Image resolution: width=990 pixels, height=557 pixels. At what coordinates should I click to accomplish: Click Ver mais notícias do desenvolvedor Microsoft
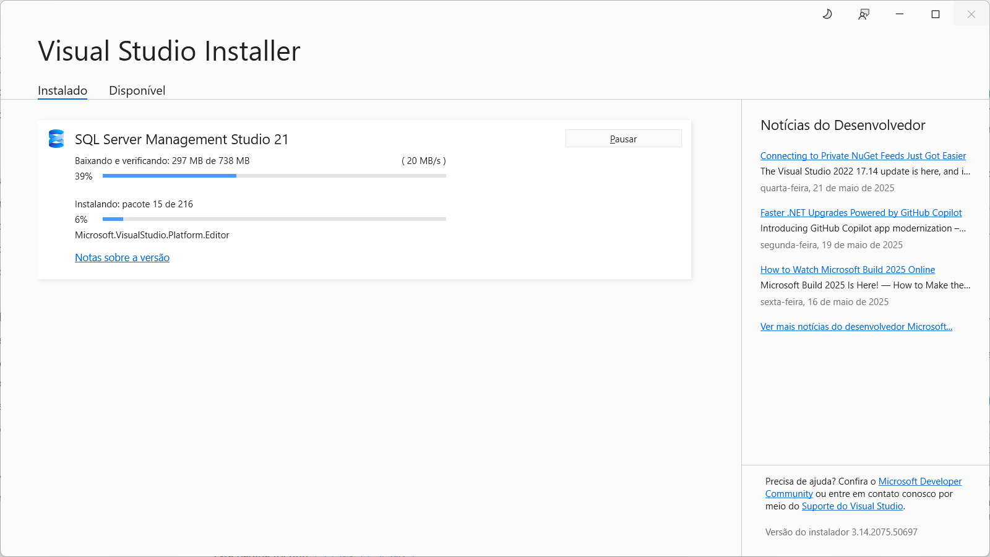[x=856, y=327]
